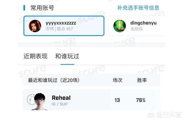
Task: Click the 无段位 rank label
Action: point(137,29)
